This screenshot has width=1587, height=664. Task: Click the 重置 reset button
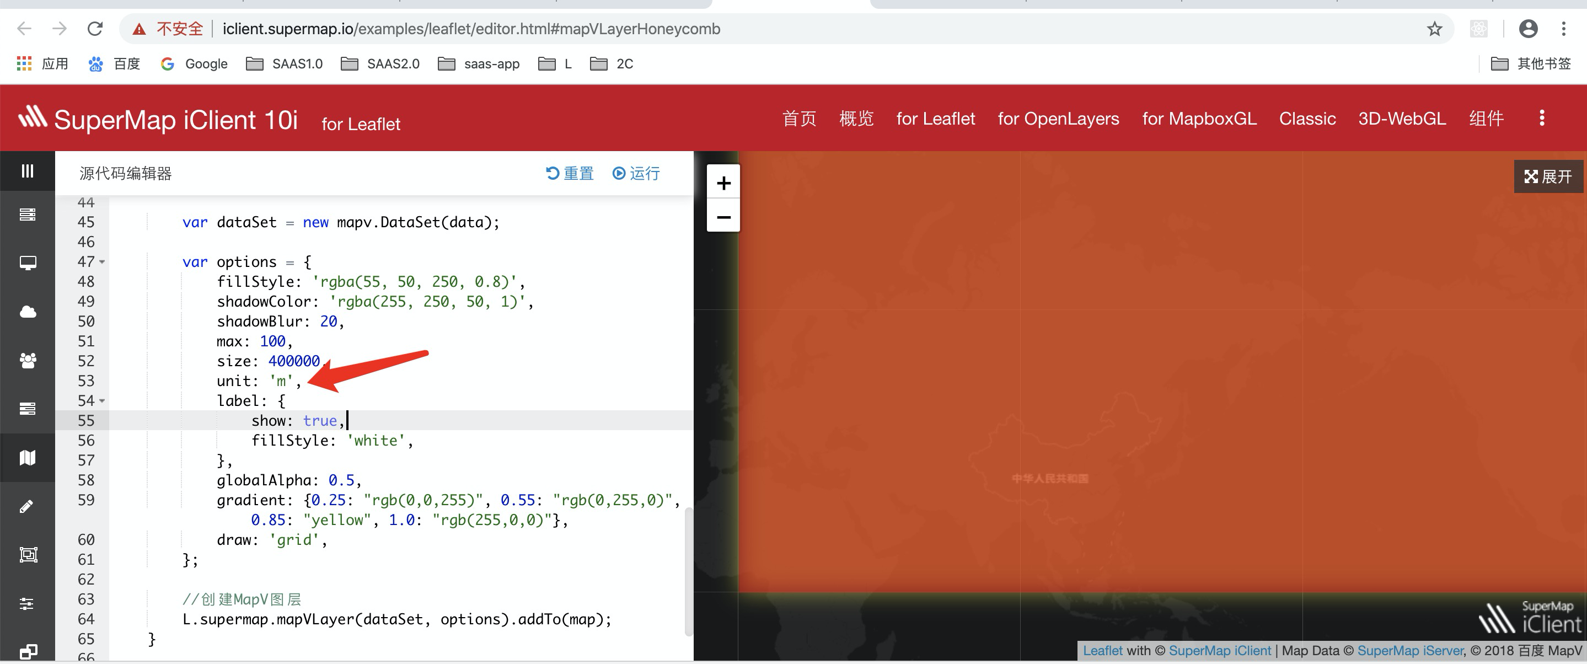click(x=570, y=174)
